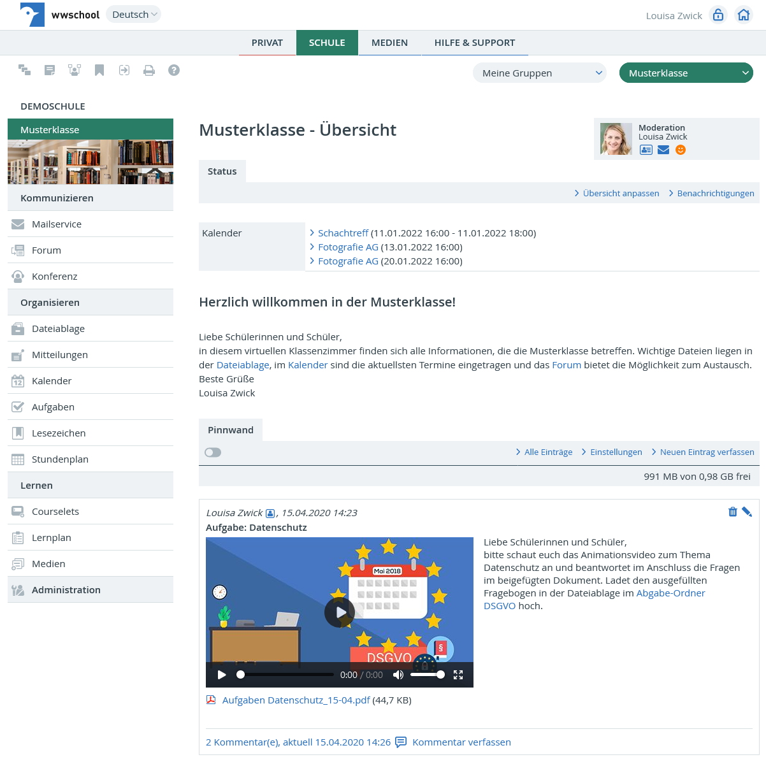
Task: Click the printer icon in toolbar
Action: [x=149, y=71]
